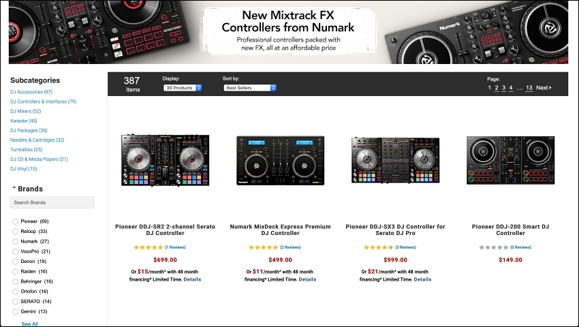Open (2 Reviews) for Numark MixDeck Express
Screen dimensions: 579x327
[290, 247]
